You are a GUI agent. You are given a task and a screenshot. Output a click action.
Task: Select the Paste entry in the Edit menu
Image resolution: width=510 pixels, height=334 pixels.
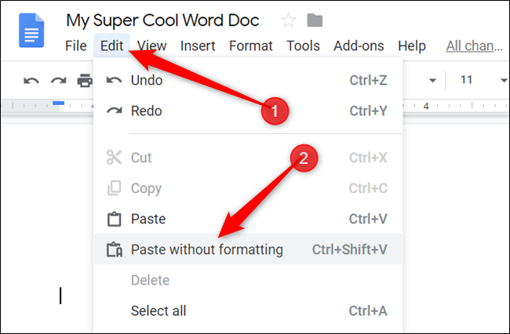(148, 219)
